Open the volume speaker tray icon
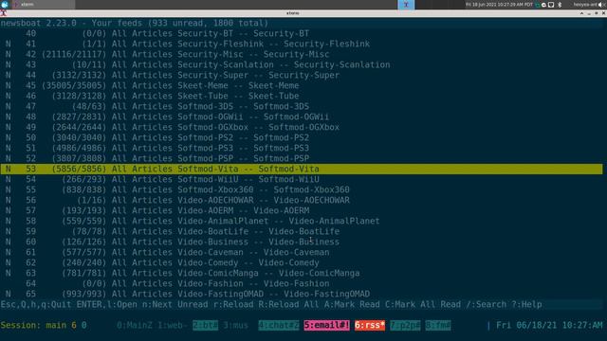607x341 pixels. 600,5
